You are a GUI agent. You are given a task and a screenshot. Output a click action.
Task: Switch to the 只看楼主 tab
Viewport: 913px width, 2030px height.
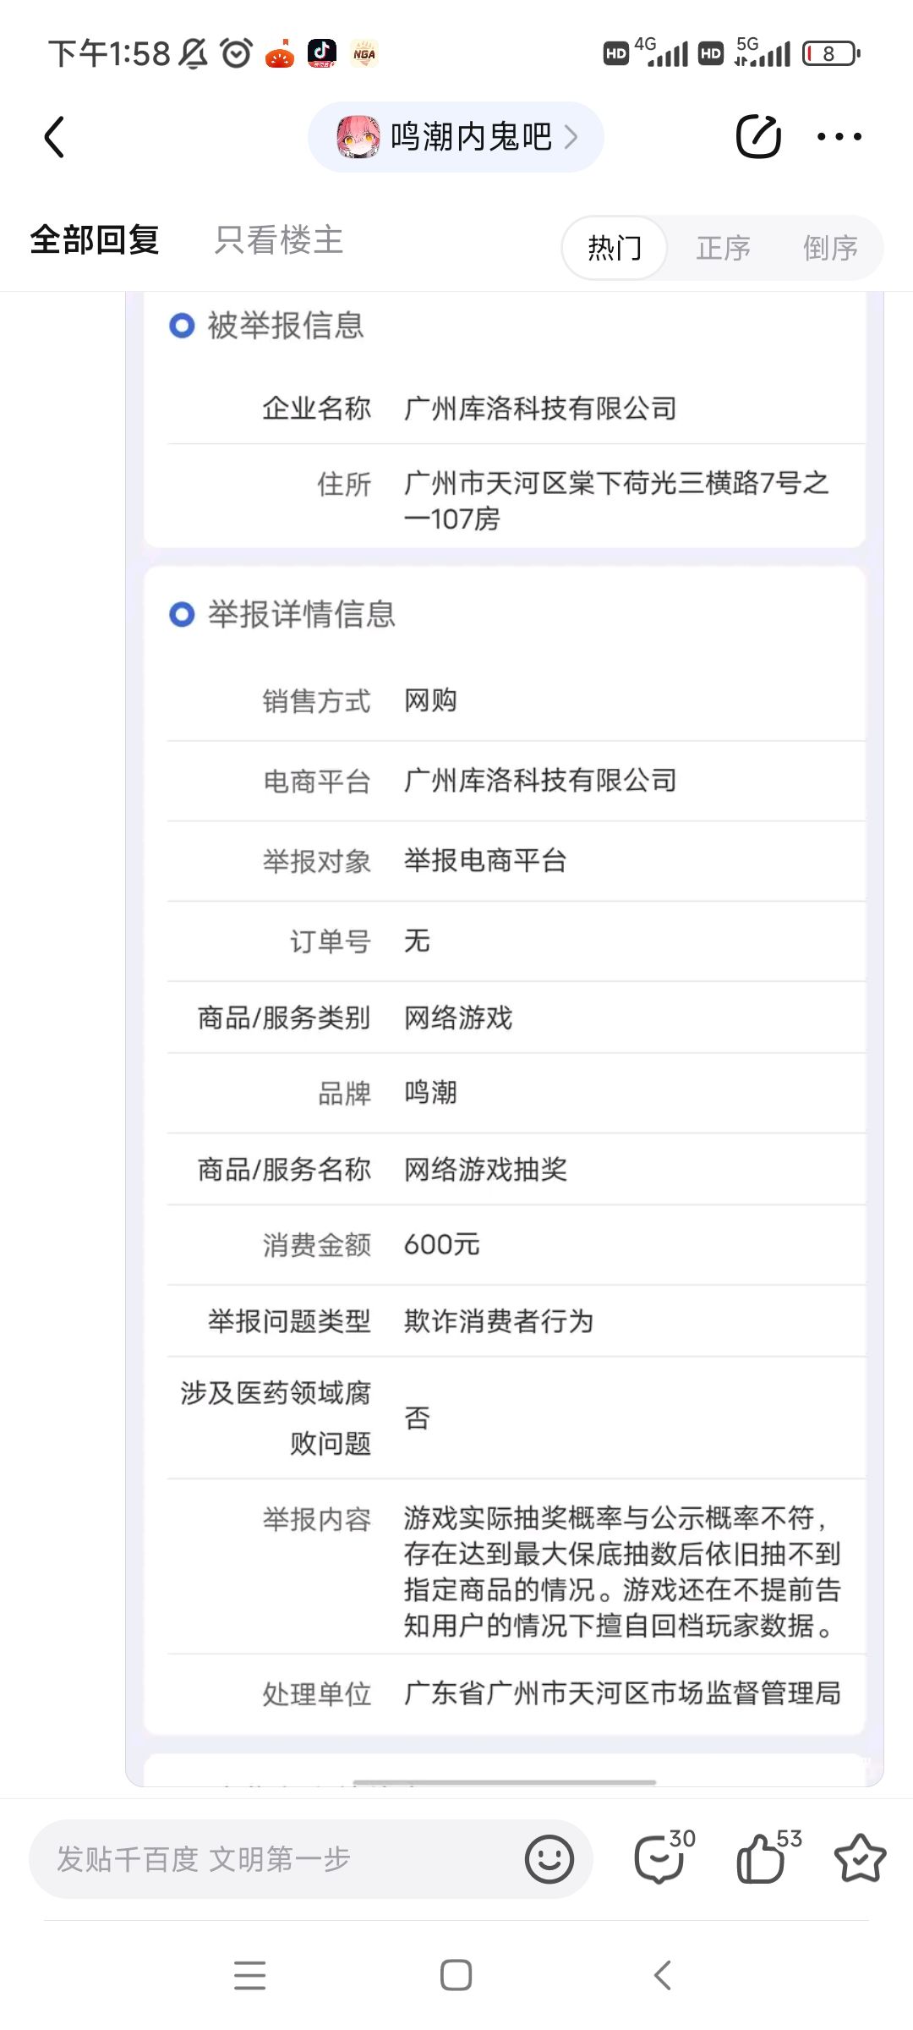click(x=279, y=240)
